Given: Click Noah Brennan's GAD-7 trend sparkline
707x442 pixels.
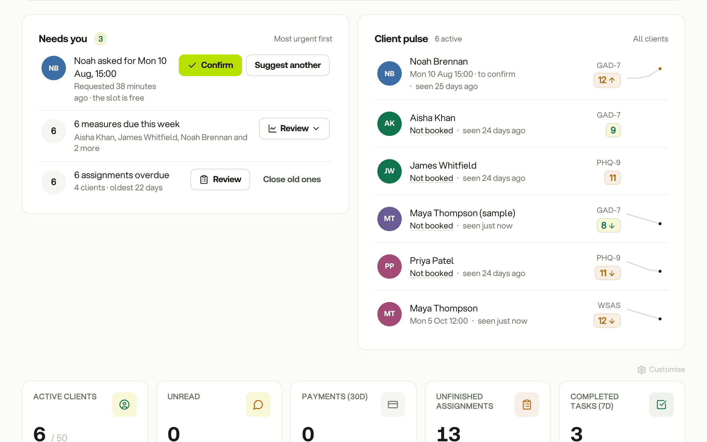Looking at the screenshot, I should click(x=644, y=73).
